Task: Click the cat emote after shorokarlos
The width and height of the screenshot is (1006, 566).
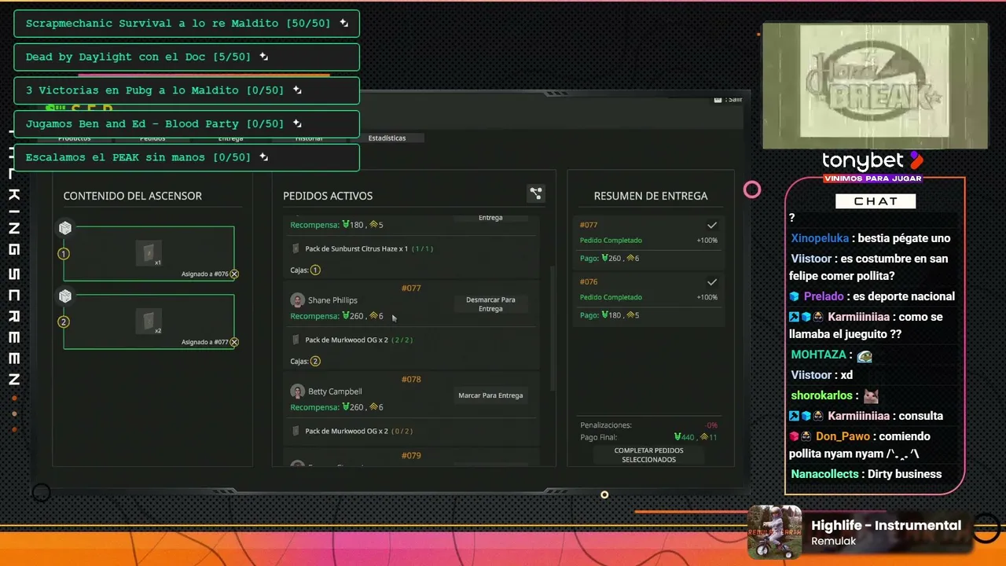Action: click(871, 396)
